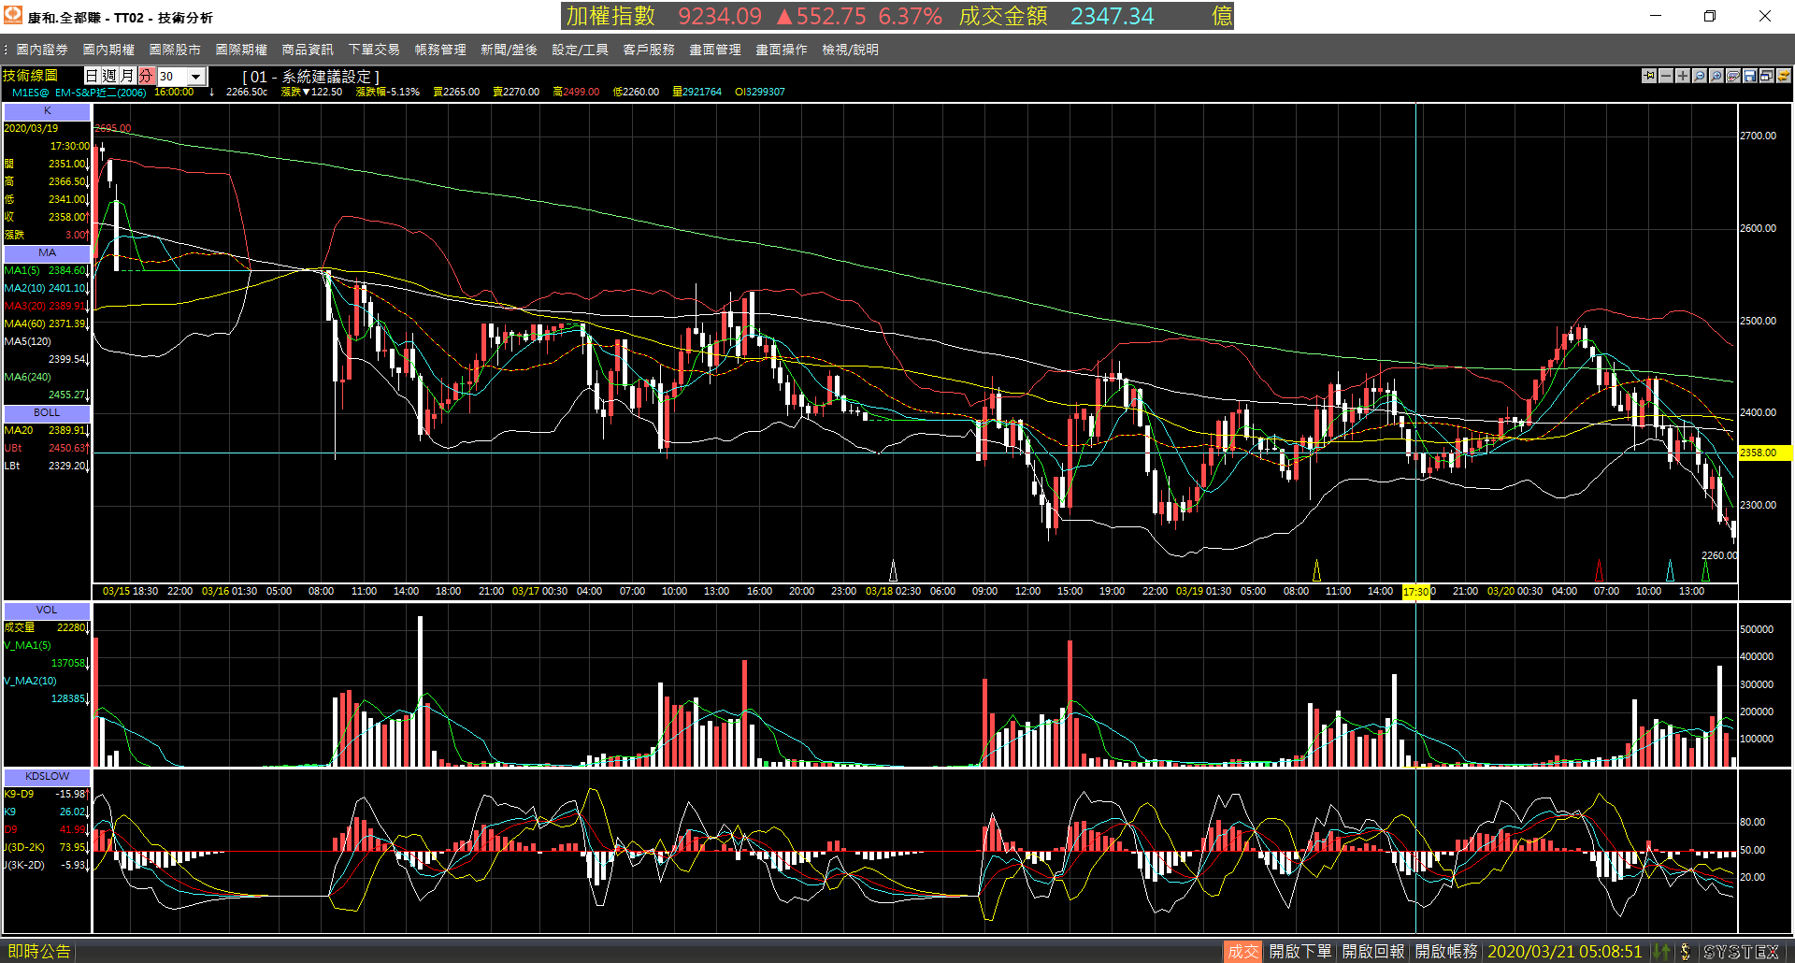The height and width of the screenshot is (963, 1795).
Task: Click the MA3(20) value row
Action: point(46,307)
